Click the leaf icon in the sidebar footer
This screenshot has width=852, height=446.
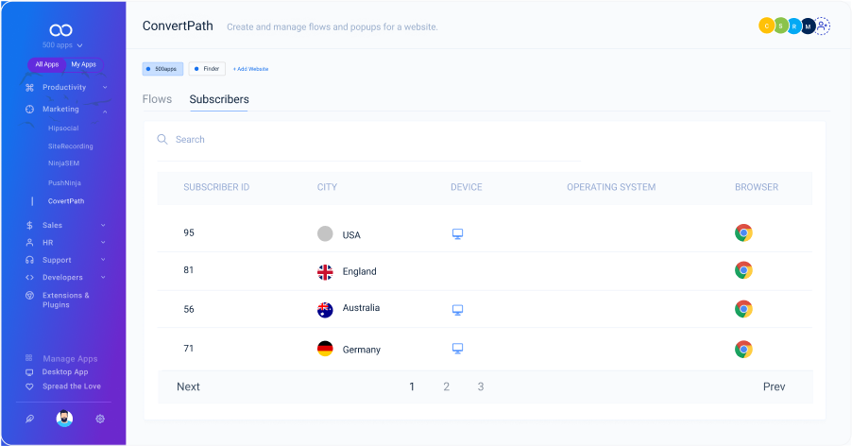coord(29,419)
